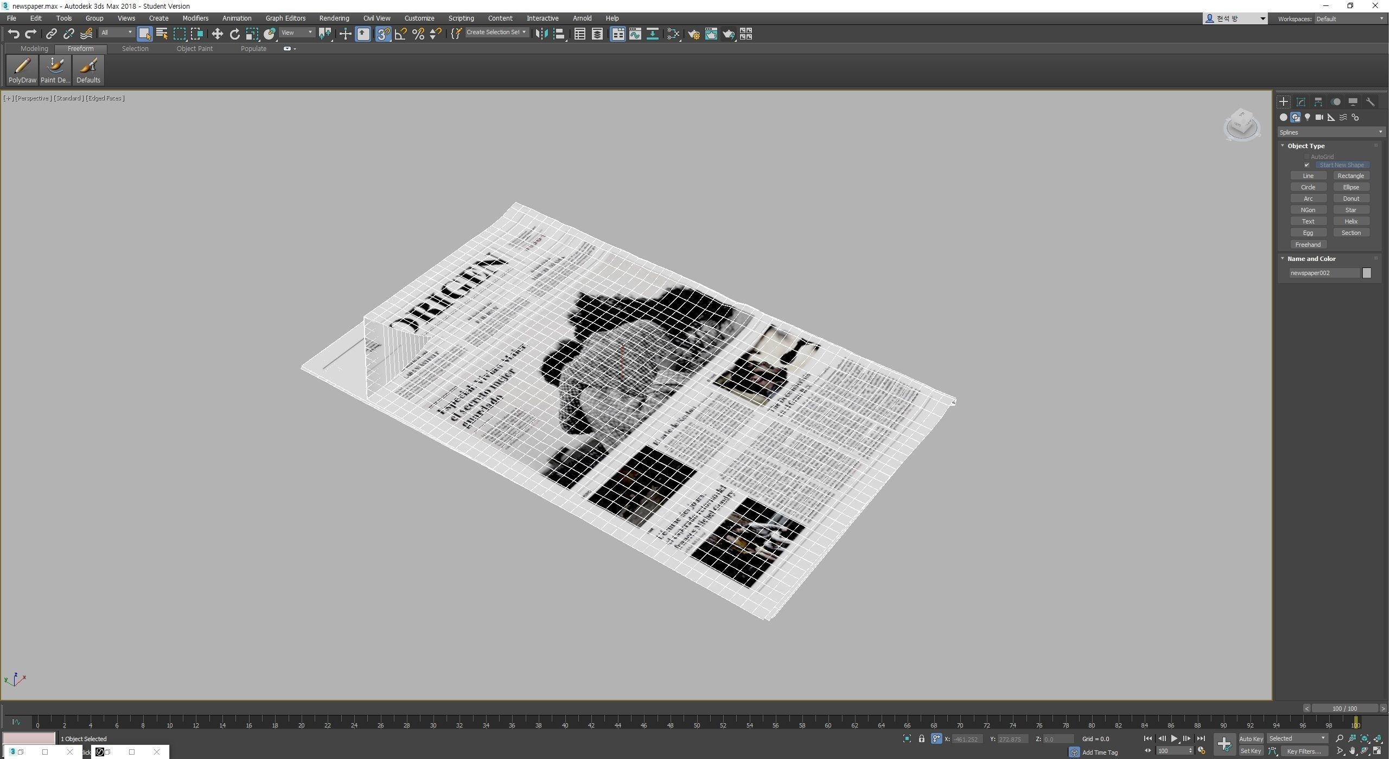Open the Workspaces Default dropdown
The width and height of the screenshot is (1391, 759).
[1351, 19]
